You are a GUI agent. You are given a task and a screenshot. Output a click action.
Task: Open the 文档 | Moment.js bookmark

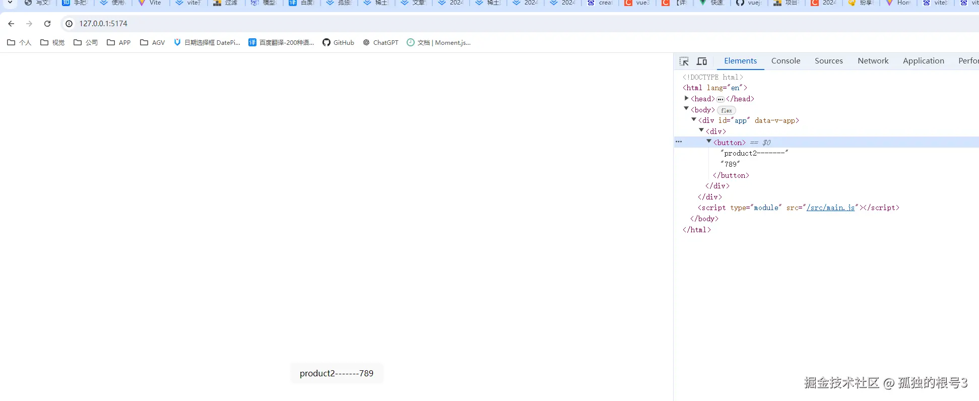(x=439, y=43)
